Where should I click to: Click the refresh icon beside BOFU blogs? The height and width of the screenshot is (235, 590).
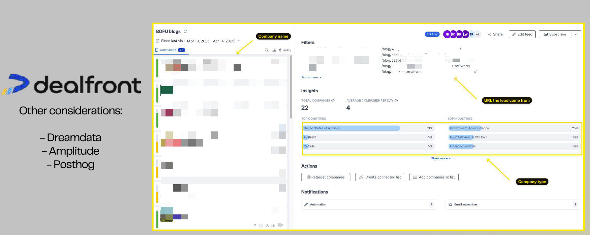point(185,31)
